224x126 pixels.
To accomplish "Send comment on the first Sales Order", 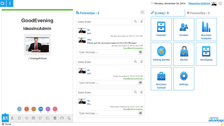I will (140, 52).
